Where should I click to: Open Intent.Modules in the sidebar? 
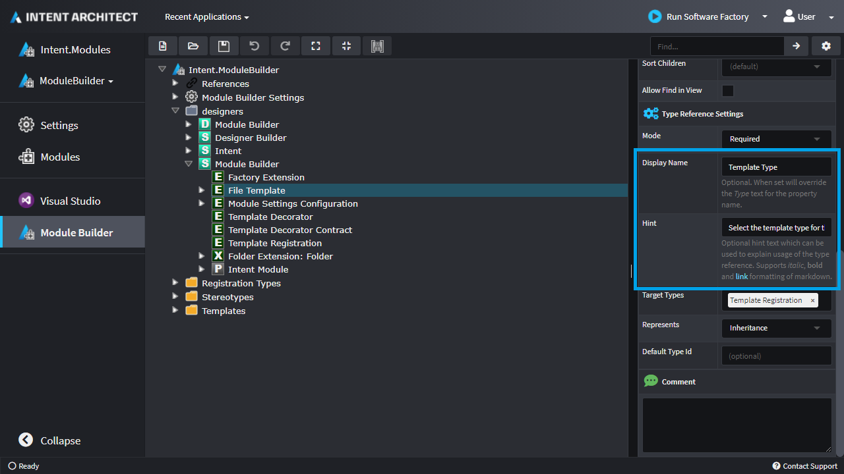73,49
